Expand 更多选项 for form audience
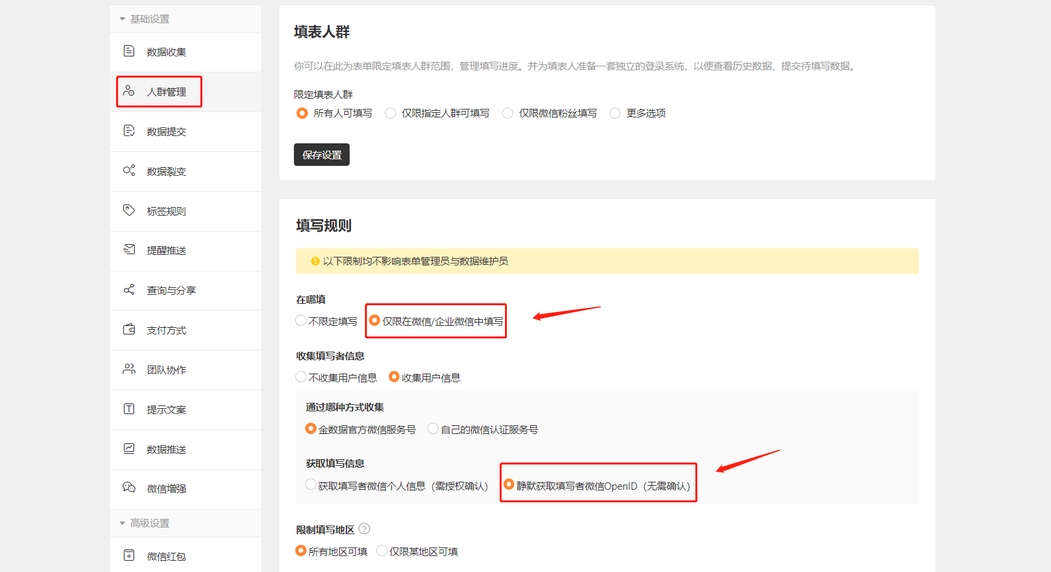This screenshot has width=1051, height=572. [x=615, y=113]
